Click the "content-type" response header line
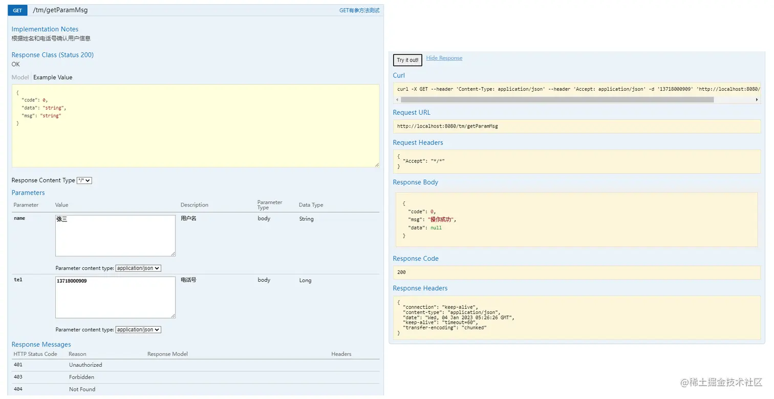The image size is (774, 399). point(451,312)
